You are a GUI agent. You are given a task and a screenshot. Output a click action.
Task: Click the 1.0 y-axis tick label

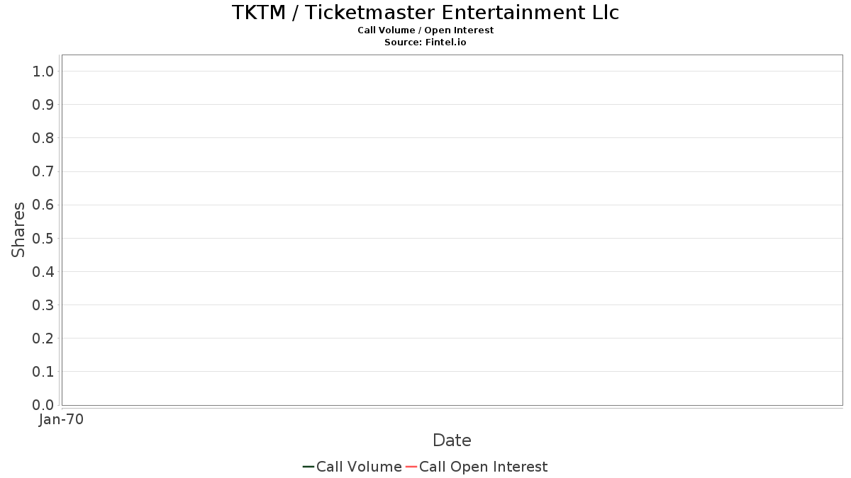point(43,71)
